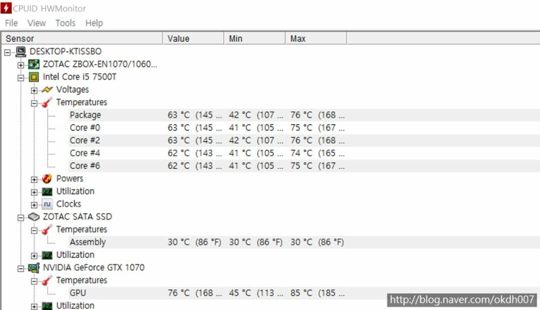Click the Sensor column header
This screenshot has width=540, height=310.
82,38
